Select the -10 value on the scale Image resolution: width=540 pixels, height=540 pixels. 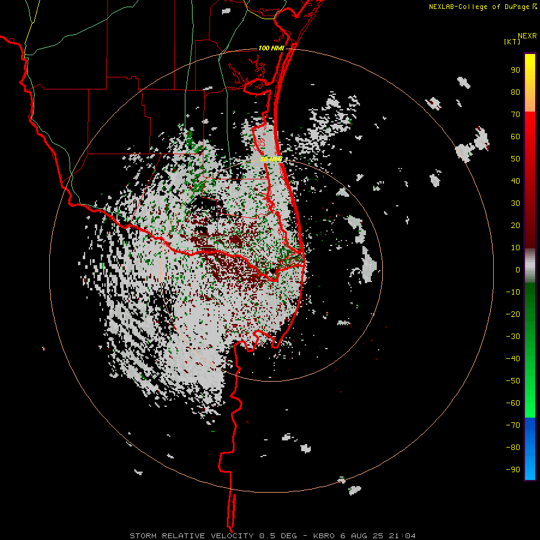[513, 292]
